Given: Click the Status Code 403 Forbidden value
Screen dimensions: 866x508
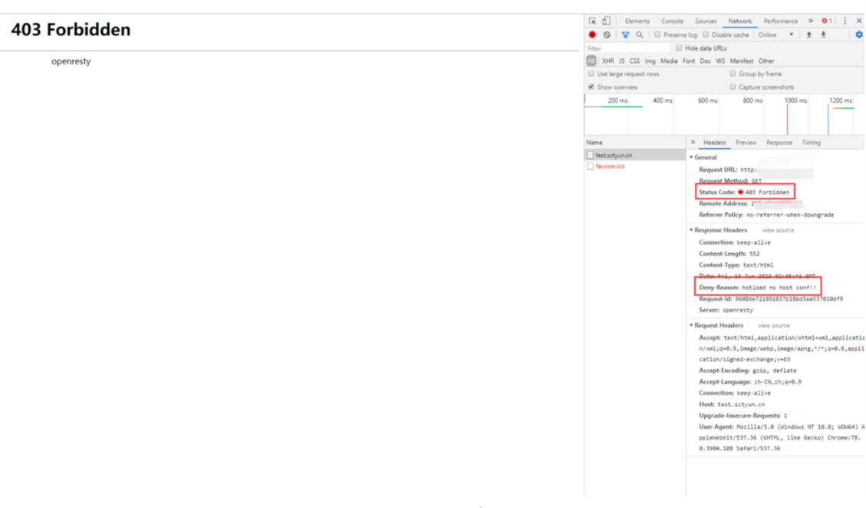Looking at the screenshot, I should pyautogui.click(x=767, y=193).
